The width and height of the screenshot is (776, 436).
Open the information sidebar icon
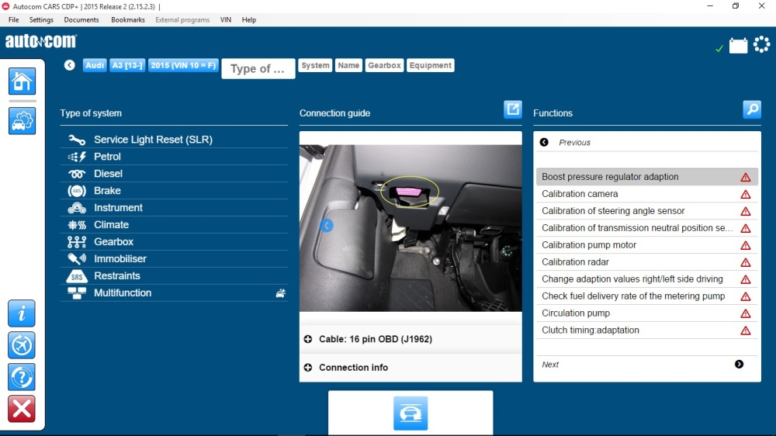(x=22, y=313)
